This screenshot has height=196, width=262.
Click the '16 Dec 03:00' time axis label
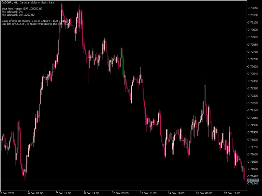point(204,193)
